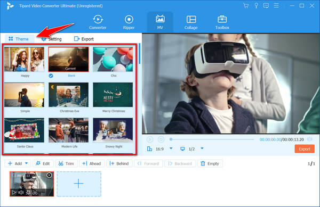Click the Trim button
The image size is (320, 207).
pyautogui.click(x=66, y=163)
